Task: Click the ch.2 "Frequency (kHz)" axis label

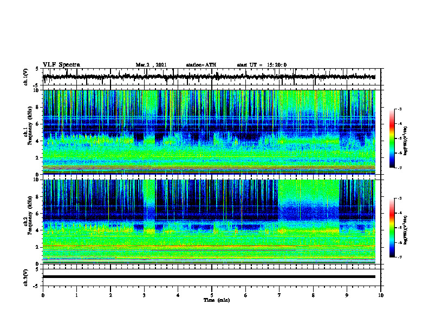Action: [30, 215]
